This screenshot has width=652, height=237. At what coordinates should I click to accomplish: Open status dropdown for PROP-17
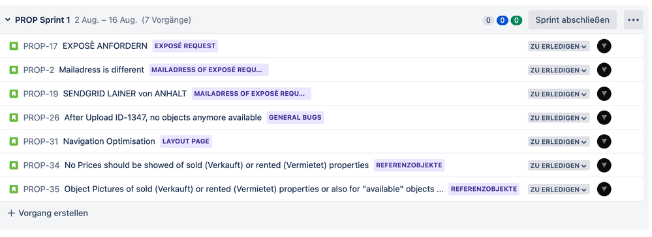(x=559, y=46)
